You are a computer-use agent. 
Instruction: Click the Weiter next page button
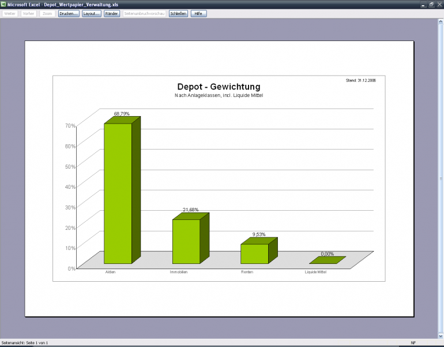coord(10,14)
